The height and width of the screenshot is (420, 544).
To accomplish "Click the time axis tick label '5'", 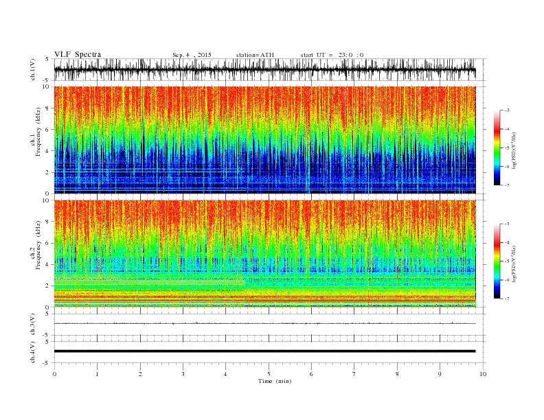I will [269, 374].
